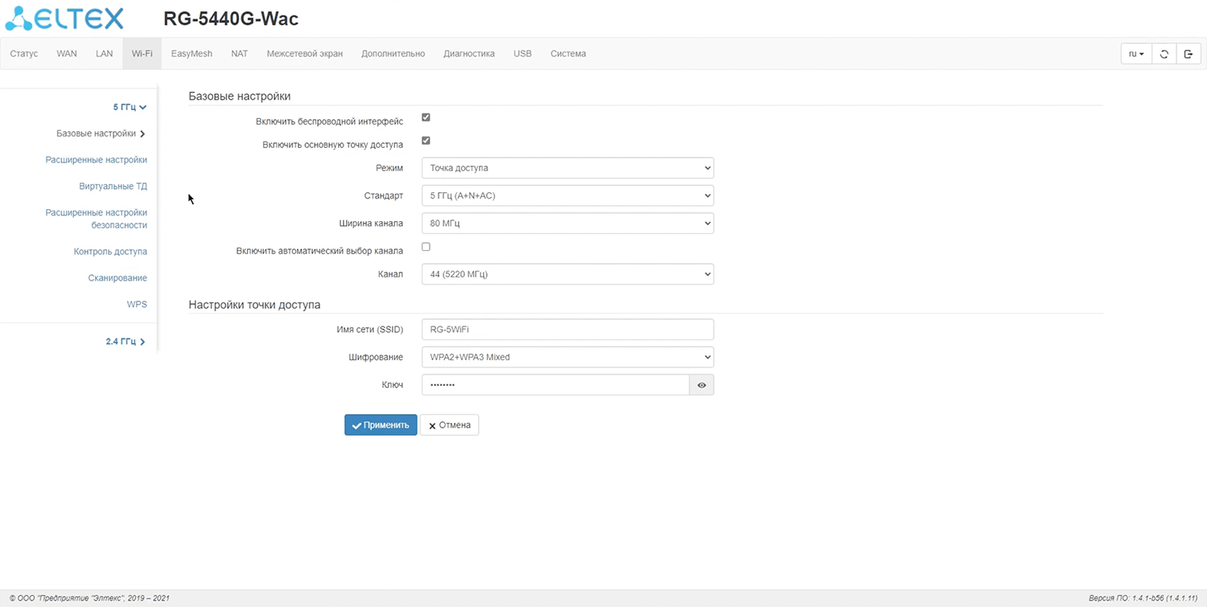Click the SSID network name field
This screenshot has width=1207, height=607.
coord(567,330)
